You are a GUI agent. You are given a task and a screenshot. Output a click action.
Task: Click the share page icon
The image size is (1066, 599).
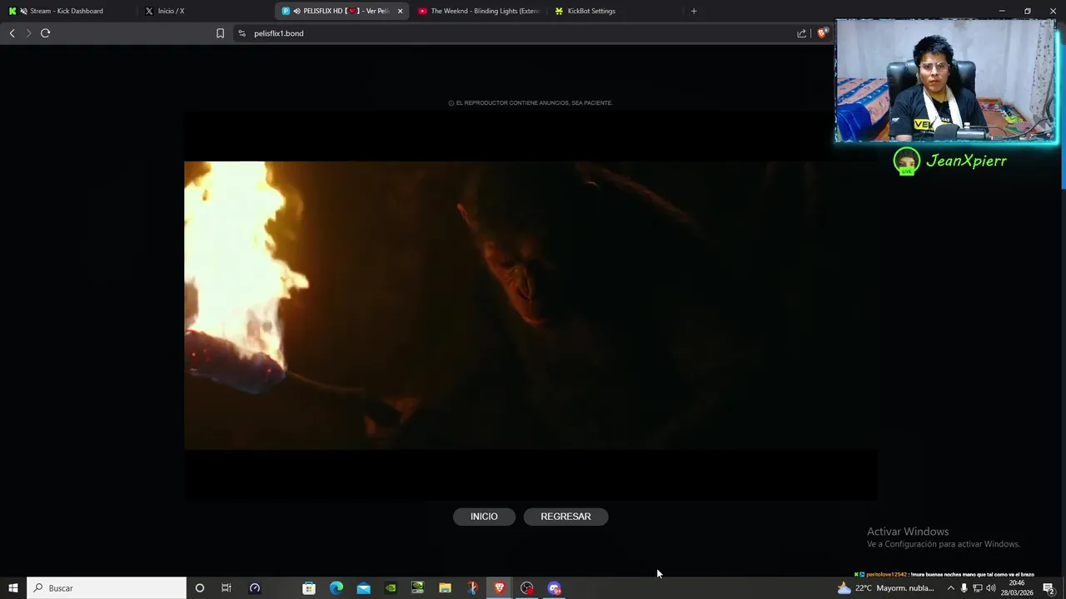801,33
